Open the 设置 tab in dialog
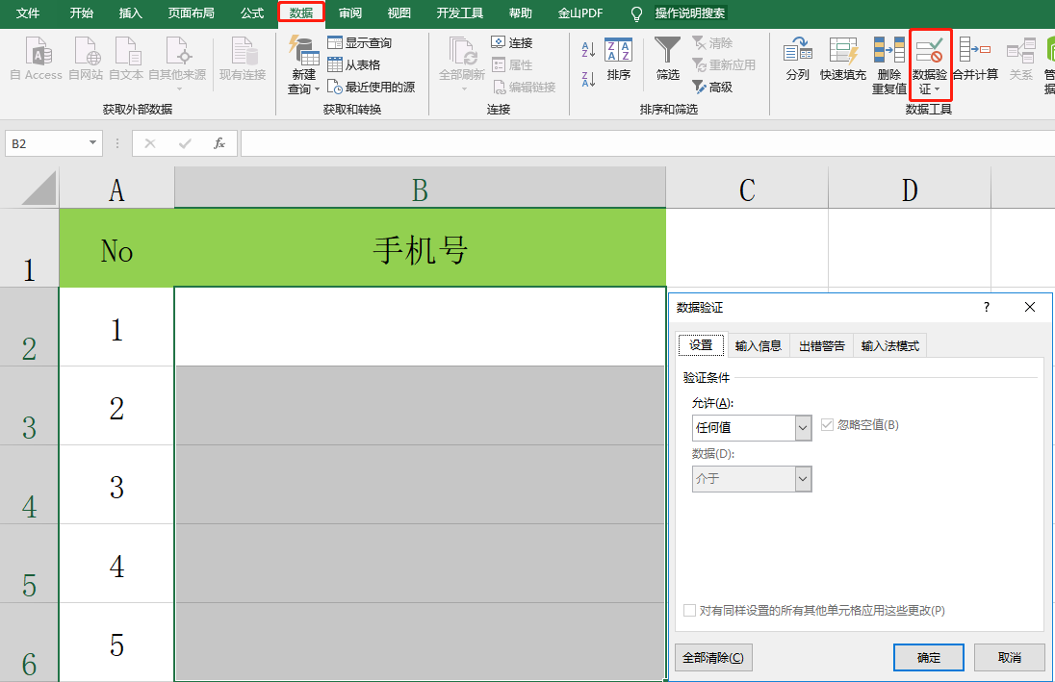The height and width of the screenshot is (682, 1055). click(701, 345)
